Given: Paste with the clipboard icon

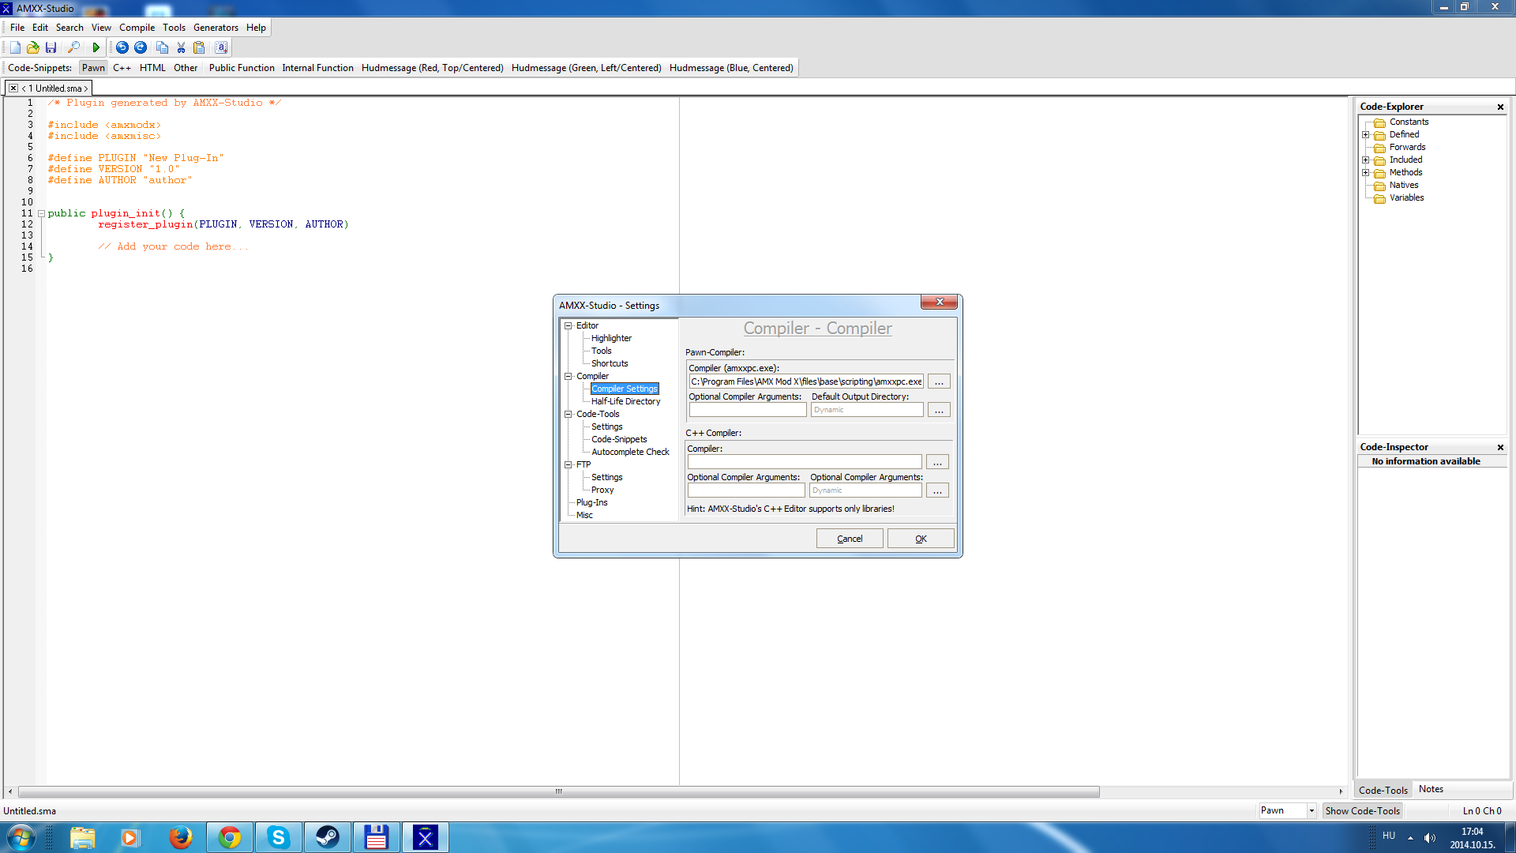Looking at the screenshot, I should [x=199, y=47].
